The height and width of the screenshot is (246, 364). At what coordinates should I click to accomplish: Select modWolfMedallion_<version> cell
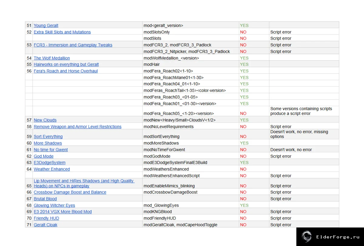tap(190, 58)
